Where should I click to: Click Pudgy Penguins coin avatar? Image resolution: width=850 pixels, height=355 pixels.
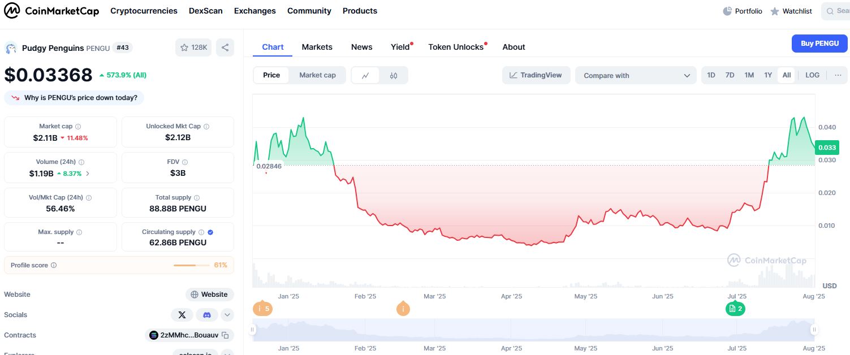11,48
